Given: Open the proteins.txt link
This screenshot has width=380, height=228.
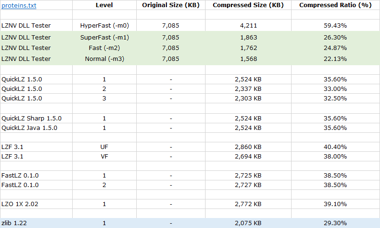Looking at the screenshot, I should [19, 5].
